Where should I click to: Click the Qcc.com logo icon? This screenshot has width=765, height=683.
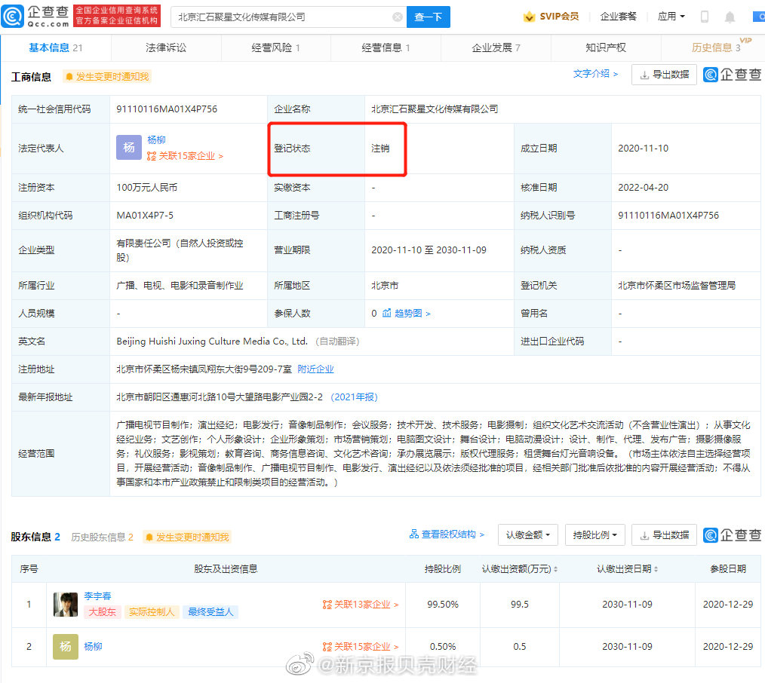pos(12,16)
